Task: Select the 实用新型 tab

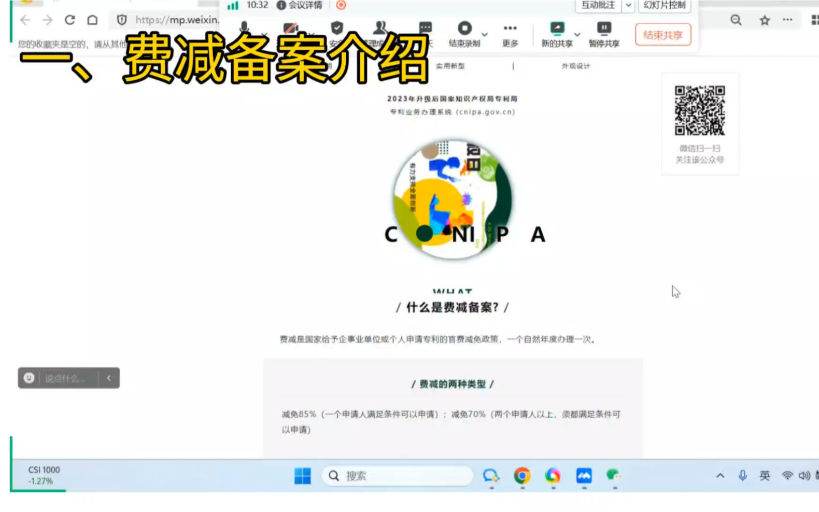Action: click(450, 66)
